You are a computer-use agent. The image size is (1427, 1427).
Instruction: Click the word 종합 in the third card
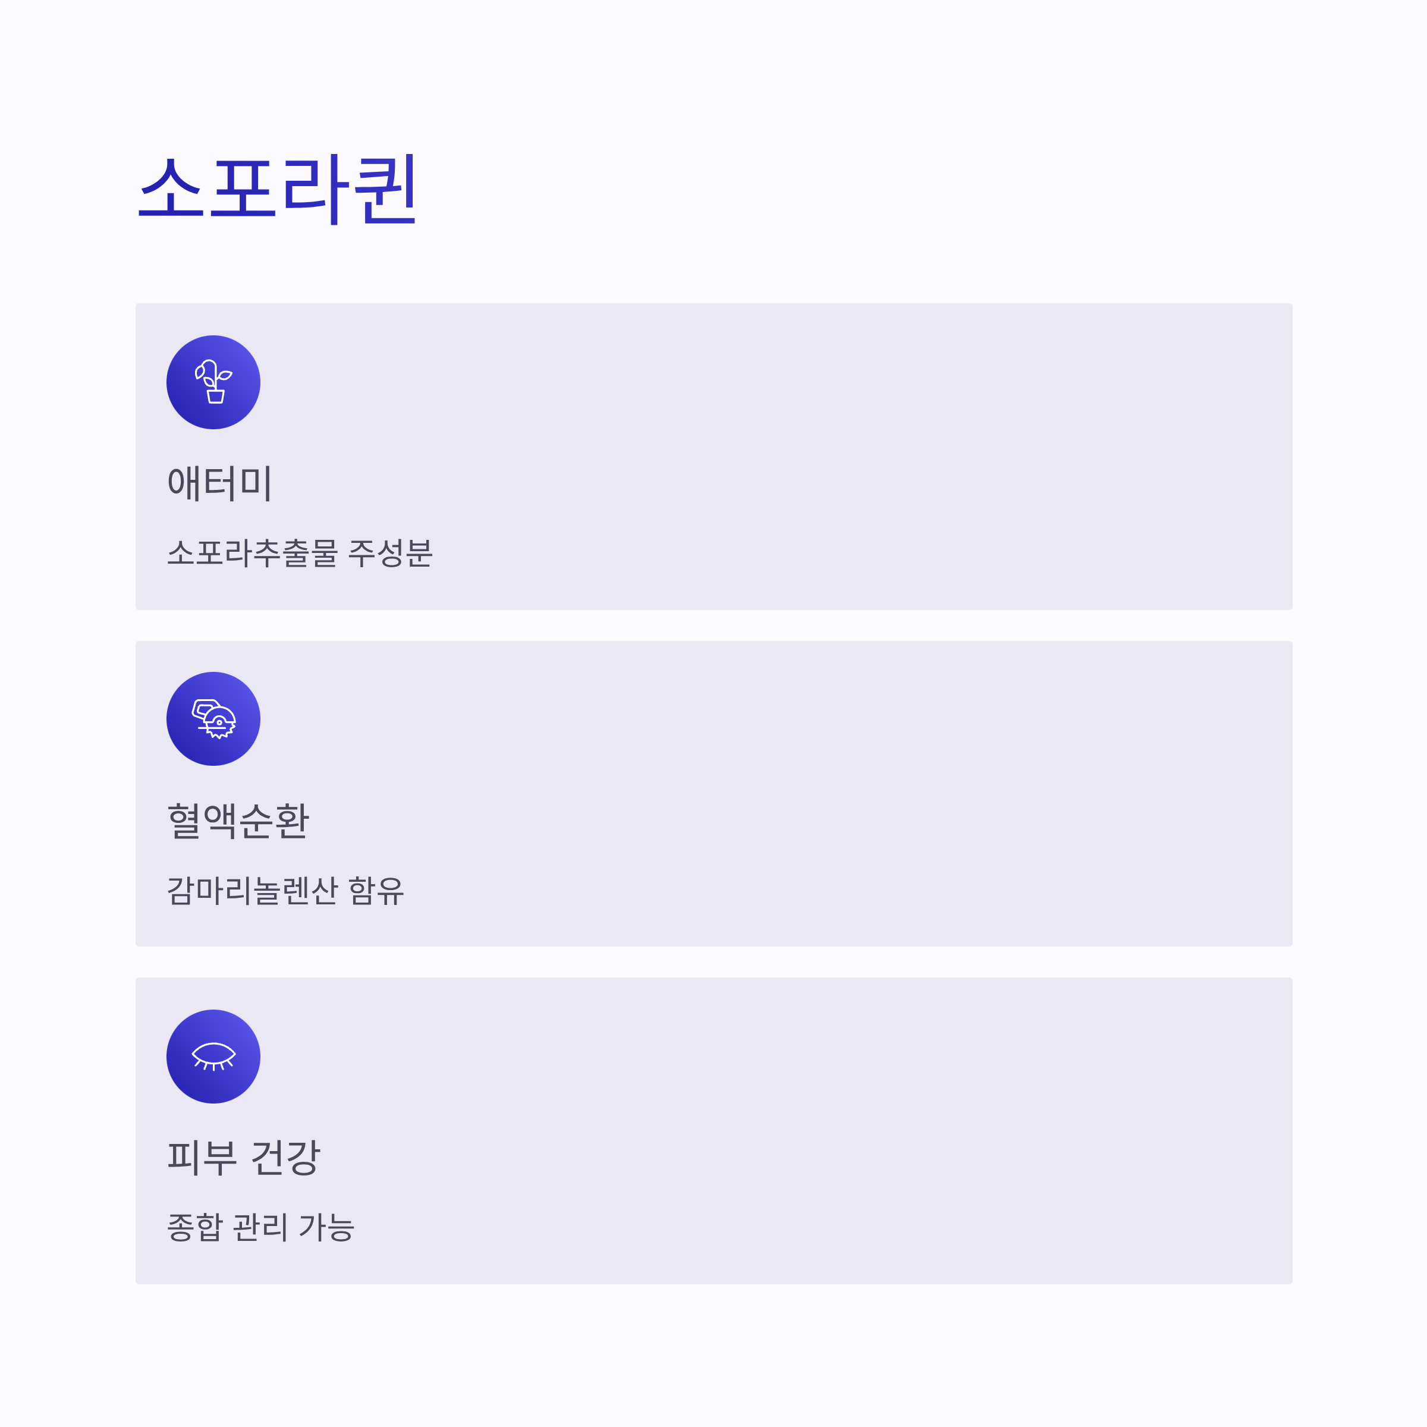[195, 1227]
